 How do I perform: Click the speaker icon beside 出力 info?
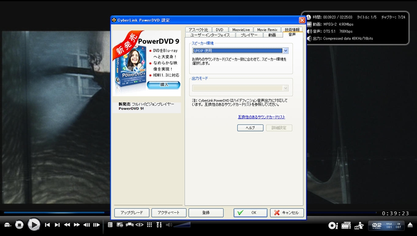pyautogui.click(x=309, y=39)
